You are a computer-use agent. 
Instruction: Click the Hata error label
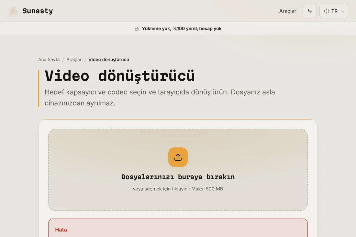coord(61,230)
